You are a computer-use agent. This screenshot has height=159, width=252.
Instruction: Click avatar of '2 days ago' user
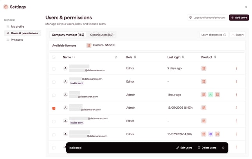coord(65,68)
